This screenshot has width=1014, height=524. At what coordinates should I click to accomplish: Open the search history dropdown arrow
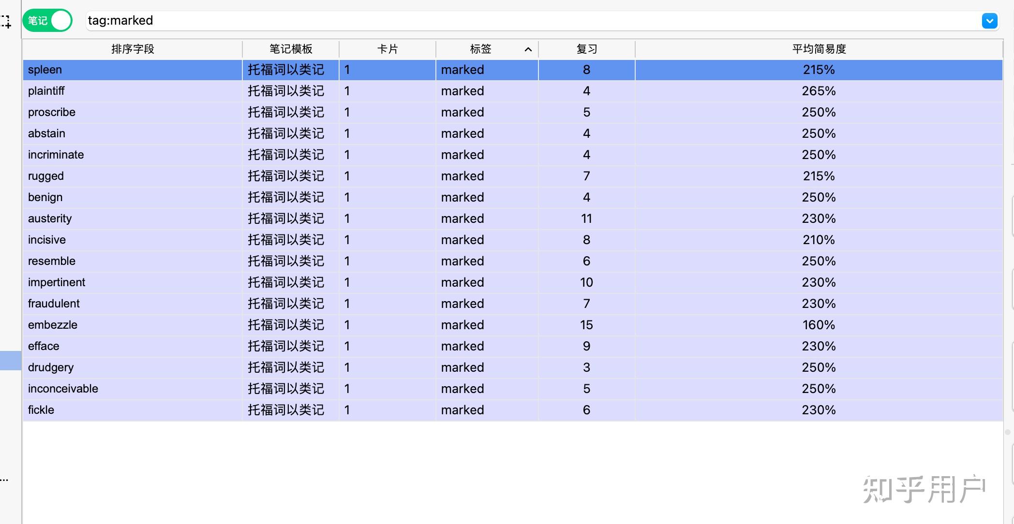(x=990, y=21)
